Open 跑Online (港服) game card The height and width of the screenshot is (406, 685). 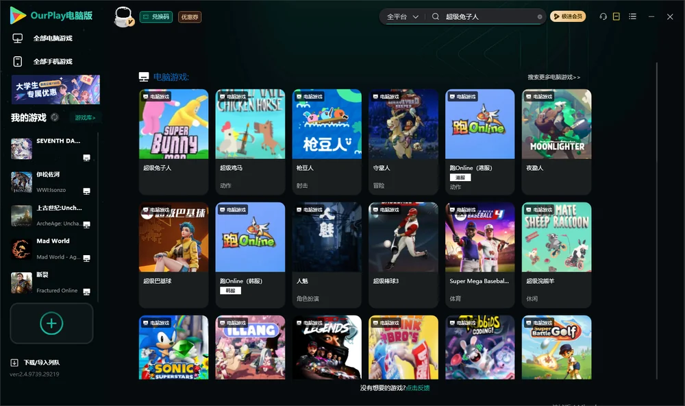pos(480,142)
